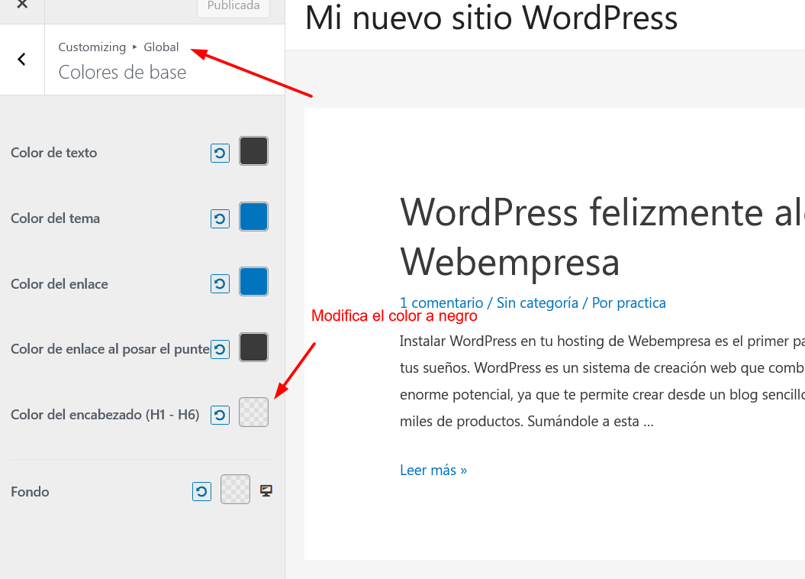Reset the Color del encabezado (H1 - H6)
This screenshot has height=579, width=805.
coord(220,415)
